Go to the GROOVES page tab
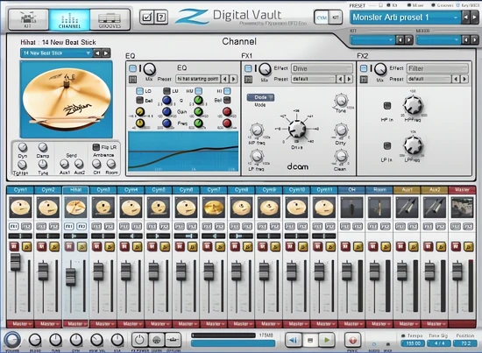Viewport: 482px width, 353px height. click(110, 19)
